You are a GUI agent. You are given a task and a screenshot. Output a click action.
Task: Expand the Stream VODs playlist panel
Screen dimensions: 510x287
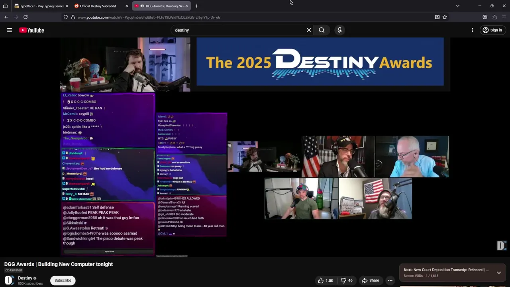click(x=499, y=273)
